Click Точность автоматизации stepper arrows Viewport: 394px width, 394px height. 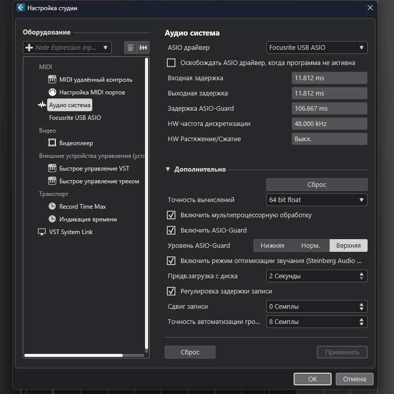[362, 322]
